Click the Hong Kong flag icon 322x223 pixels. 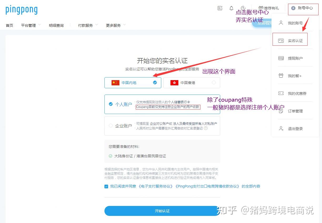(x=174, y=83)
